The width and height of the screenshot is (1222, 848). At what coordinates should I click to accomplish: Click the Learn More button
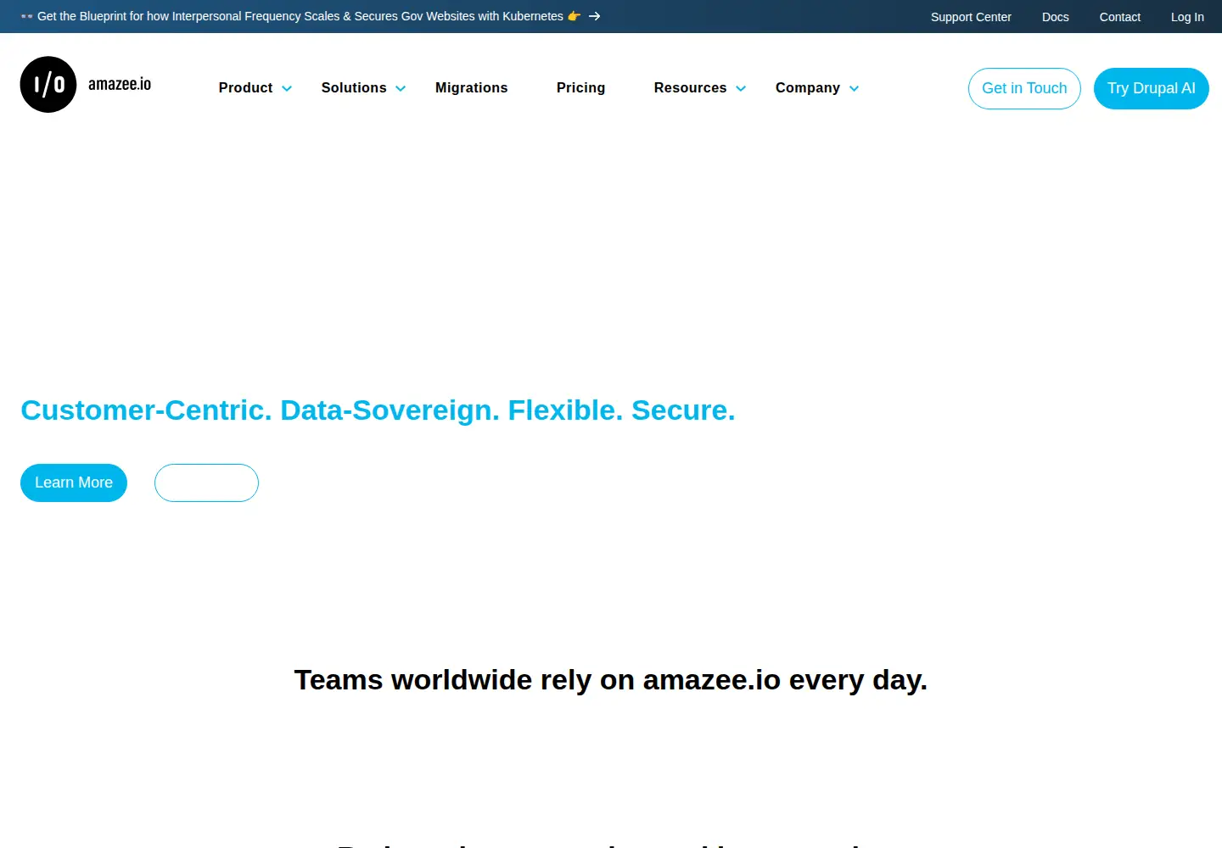click(x=74, y=483)
